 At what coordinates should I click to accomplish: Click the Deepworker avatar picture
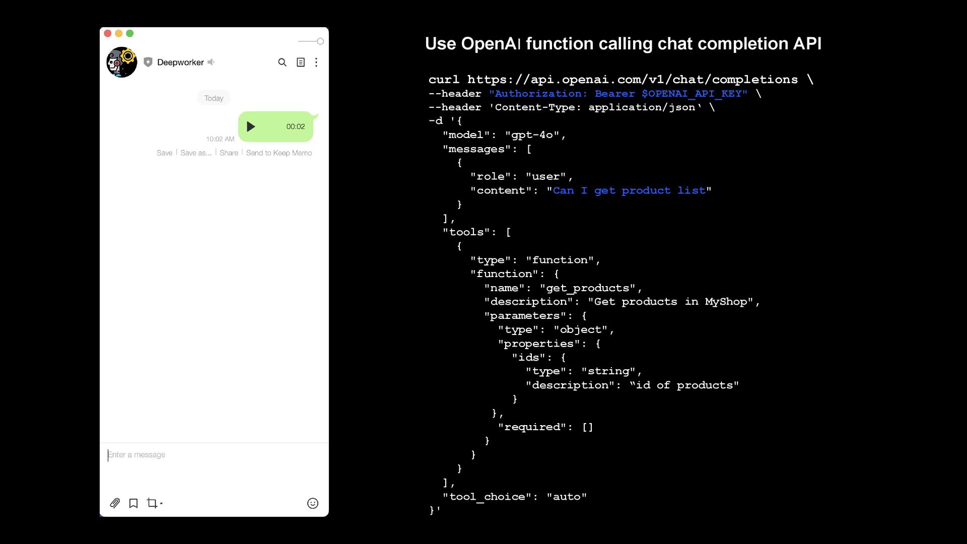point(122,62)
